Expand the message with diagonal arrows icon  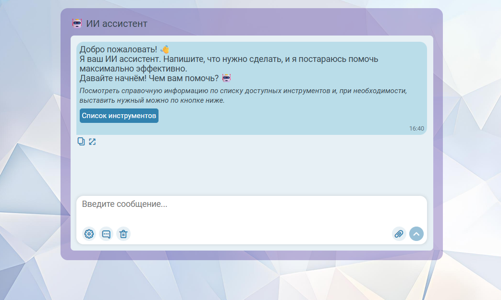pos(92,142)
